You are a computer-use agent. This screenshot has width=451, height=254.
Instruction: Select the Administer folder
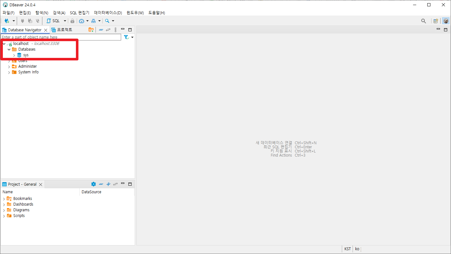point(28,66)
